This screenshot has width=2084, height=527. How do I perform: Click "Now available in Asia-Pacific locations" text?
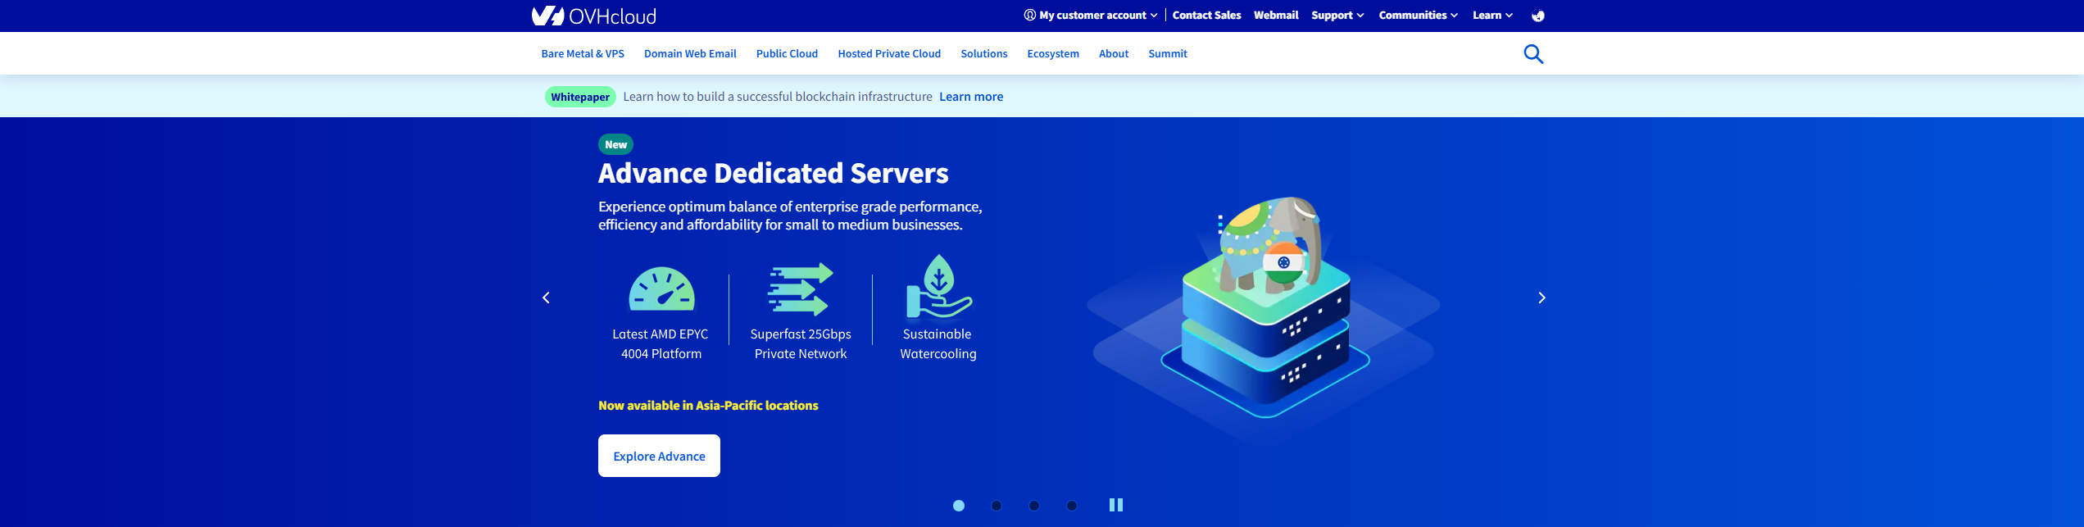click(x=708, y=406)
